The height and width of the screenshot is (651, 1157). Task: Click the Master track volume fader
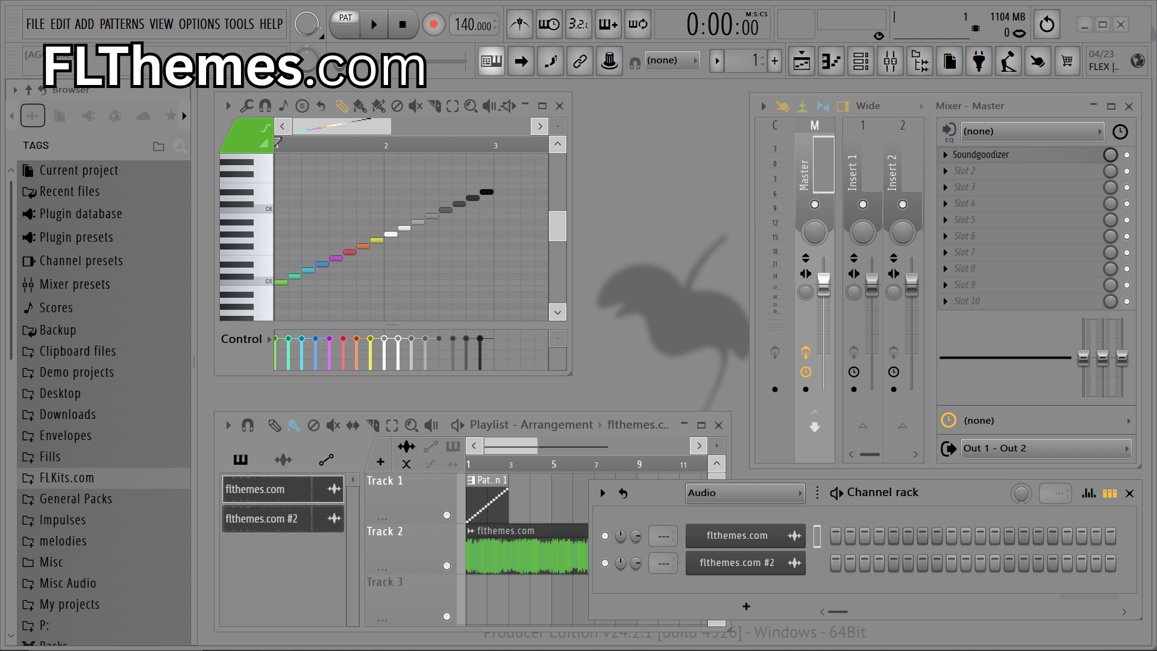point(823,285)
